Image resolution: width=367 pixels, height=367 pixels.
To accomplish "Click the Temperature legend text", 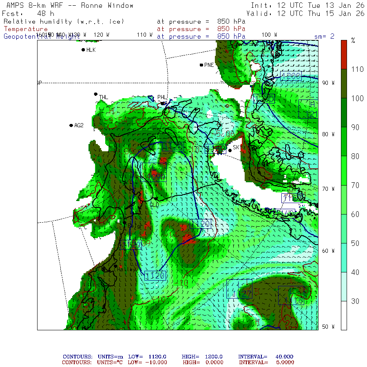I will (x=26, y=29).
